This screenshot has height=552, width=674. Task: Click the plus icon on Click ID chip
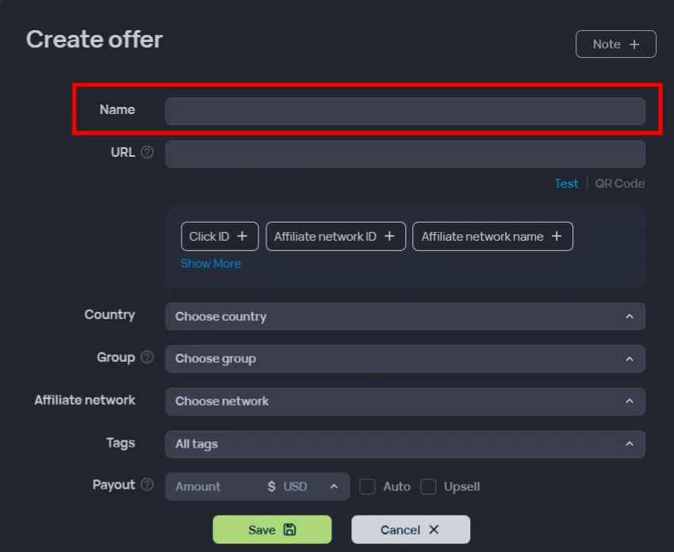pos(243,236)
